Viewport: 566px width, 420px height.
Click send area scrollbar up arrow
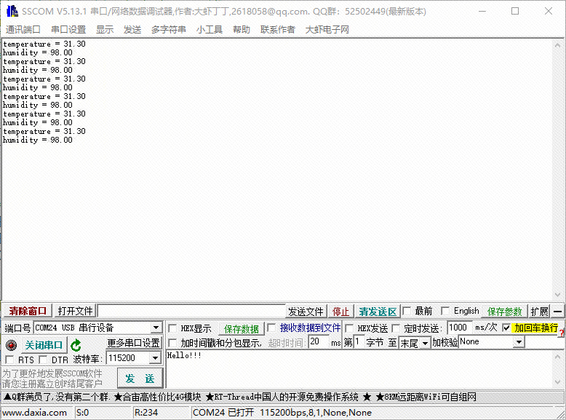[x=557, y=356]
